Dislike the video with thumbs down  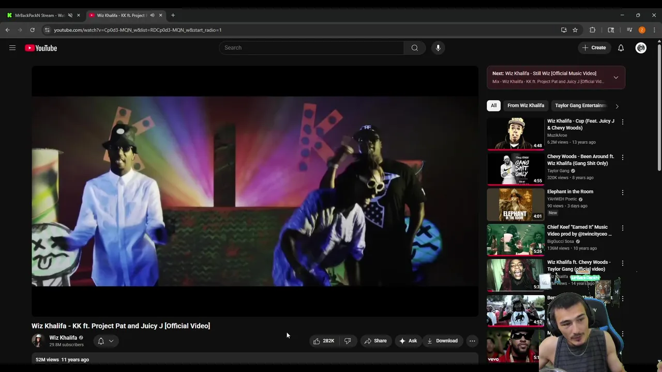(x=348, y=341)
